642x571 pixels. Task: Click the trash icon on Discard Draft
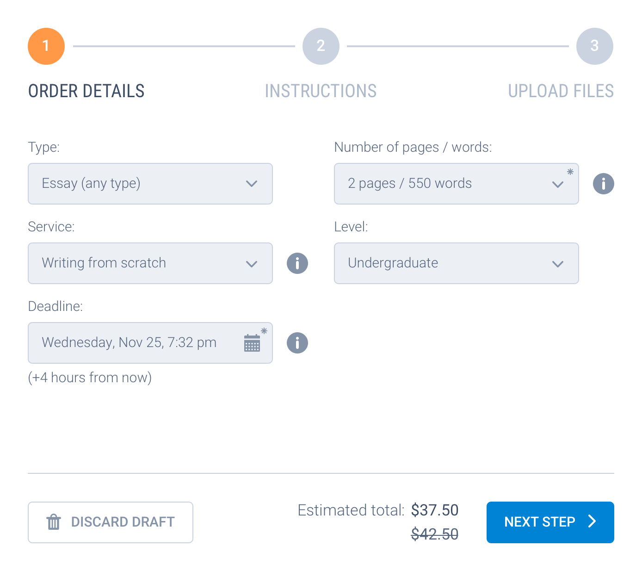[54, 522]
